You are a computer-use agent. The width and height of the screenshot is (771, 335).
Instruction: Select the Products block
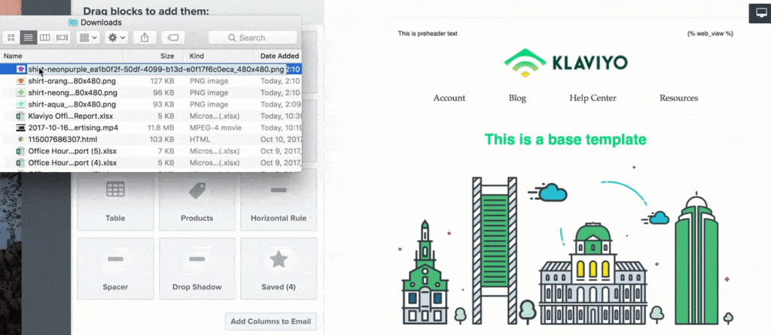[197, 201]
